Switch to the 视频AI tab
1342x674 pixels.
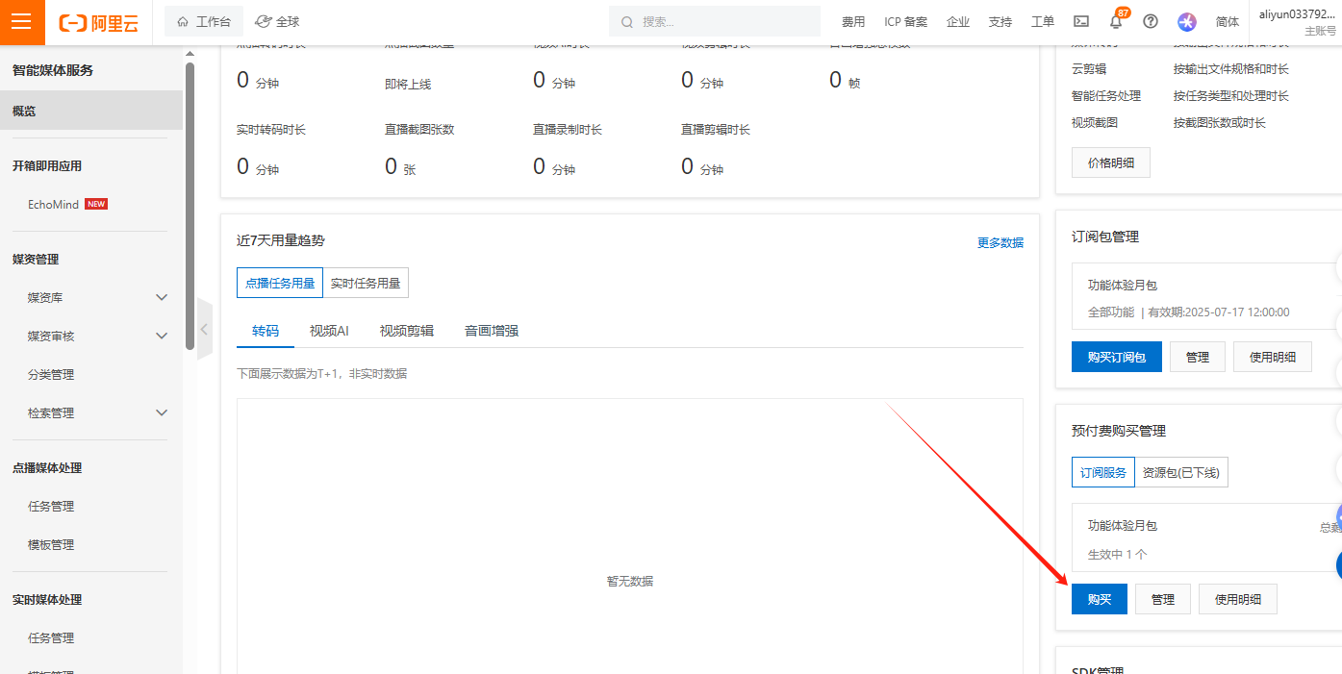[x=329, y=331]
